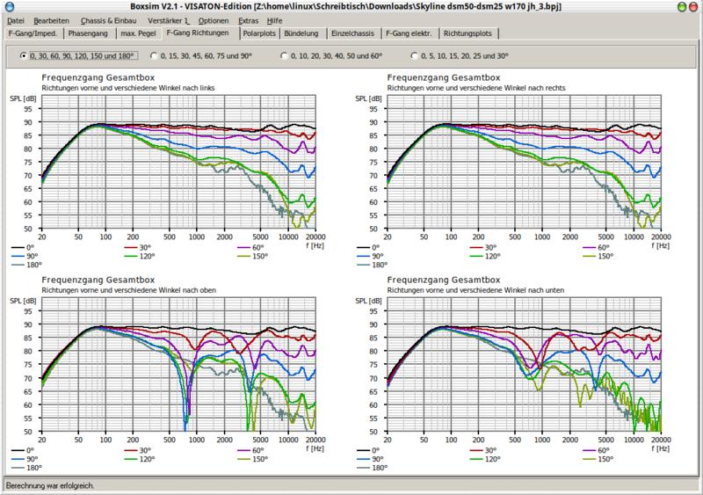Open the Einzelchassis tab
Viewport: 703px width, 495px height.
(x=354, y=33)
